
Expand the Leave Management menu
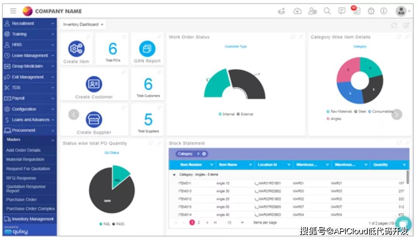click(29, 55)
